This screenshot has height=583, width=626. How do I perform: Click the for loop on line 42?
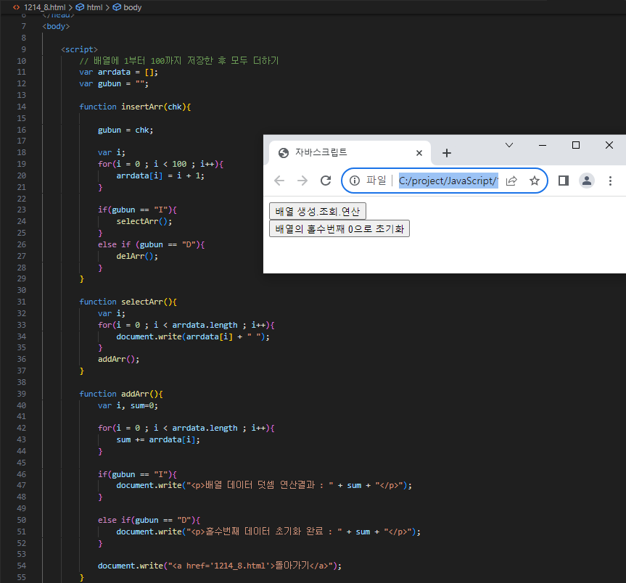186,428
